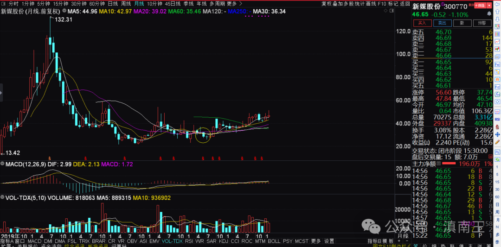Image resolution: width=501 pixels, height=247 pixels.
Task: Toggle 叠加 overlay option in top bar
Action: (x=338, y=4)
